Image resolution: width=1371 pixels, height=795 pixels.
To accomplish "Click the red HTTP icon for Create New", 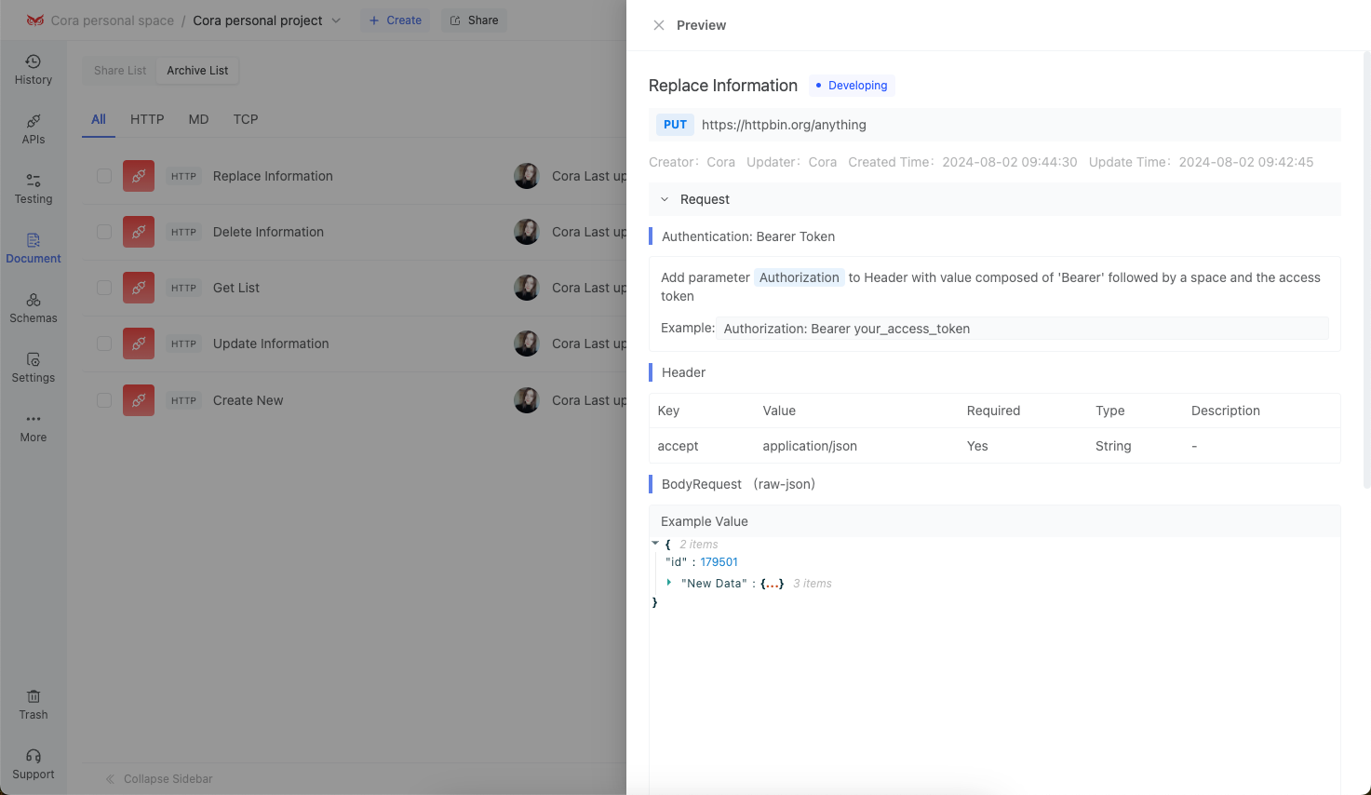I will [x=139, y=400].
